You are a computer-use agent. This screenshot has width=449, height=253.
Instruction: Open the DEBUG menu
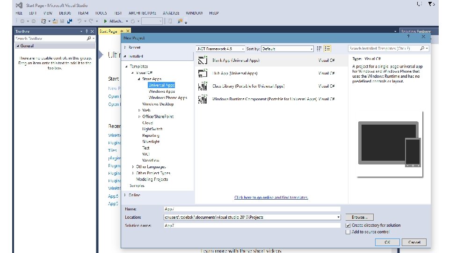(x=65, y=13)
